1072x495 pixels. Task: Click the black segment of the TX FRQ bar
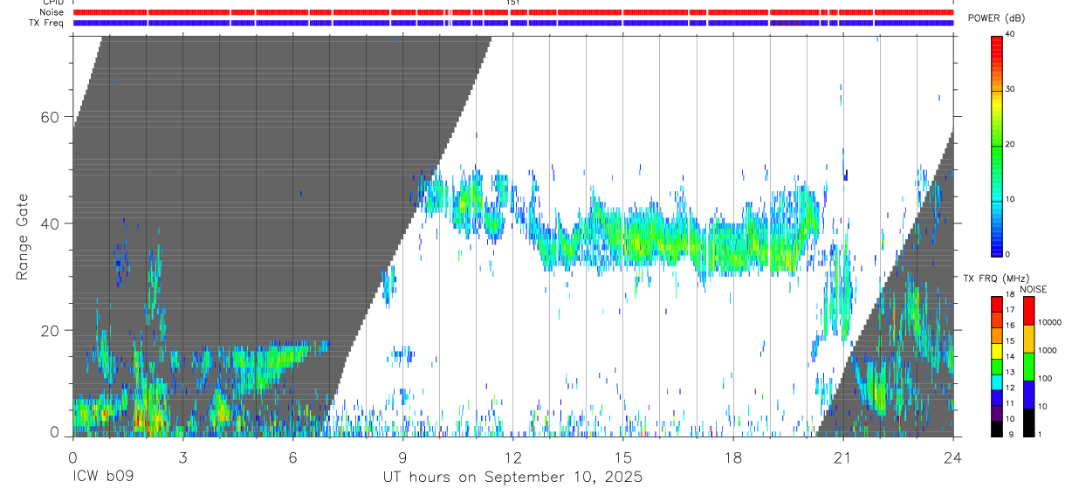[996, 427]
